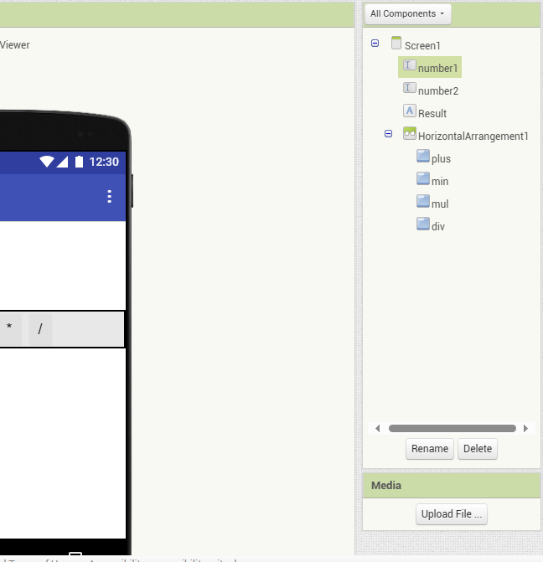Click the number1 textbox icon
The height and width of the screenshot is (562, 543).
[410, 66]
